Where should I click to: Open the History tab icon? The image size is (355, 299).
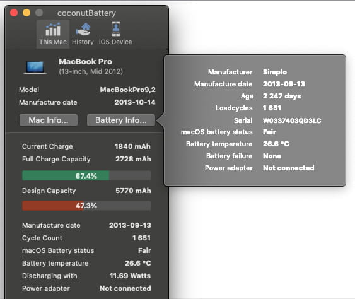tap(83, 30)
